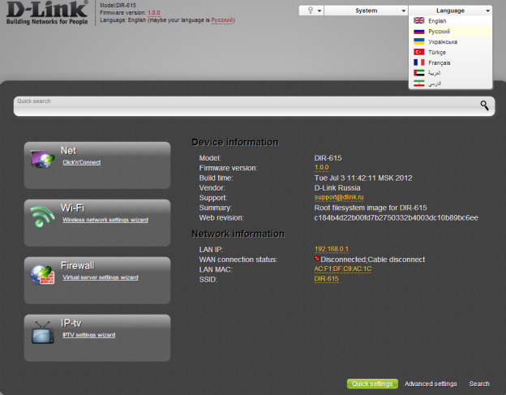The image size is (506, 395).
Task: Click firmware version 1.0.0 in header
Action: (154, 13)
